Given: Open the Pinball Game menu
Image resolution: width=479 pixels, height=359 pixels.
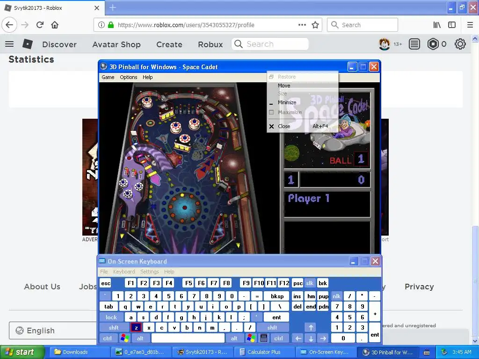Looking at the screenshot, I should [x=108, y=77].
